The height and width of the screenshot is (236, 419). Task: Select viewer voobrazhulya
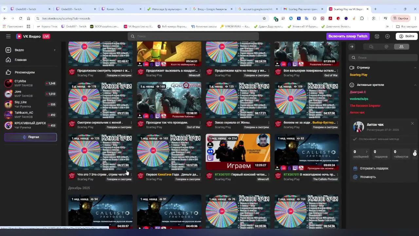pyautogui.click(x=359, y=99)
